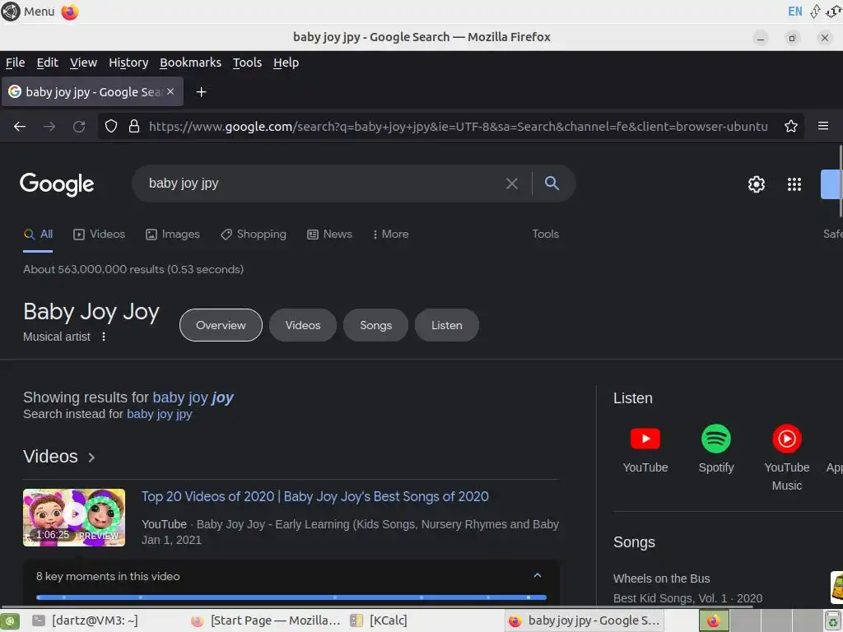Open trash icon in bottom panel
The height and width of the screenshot is (632, 843).
(833, 622)
